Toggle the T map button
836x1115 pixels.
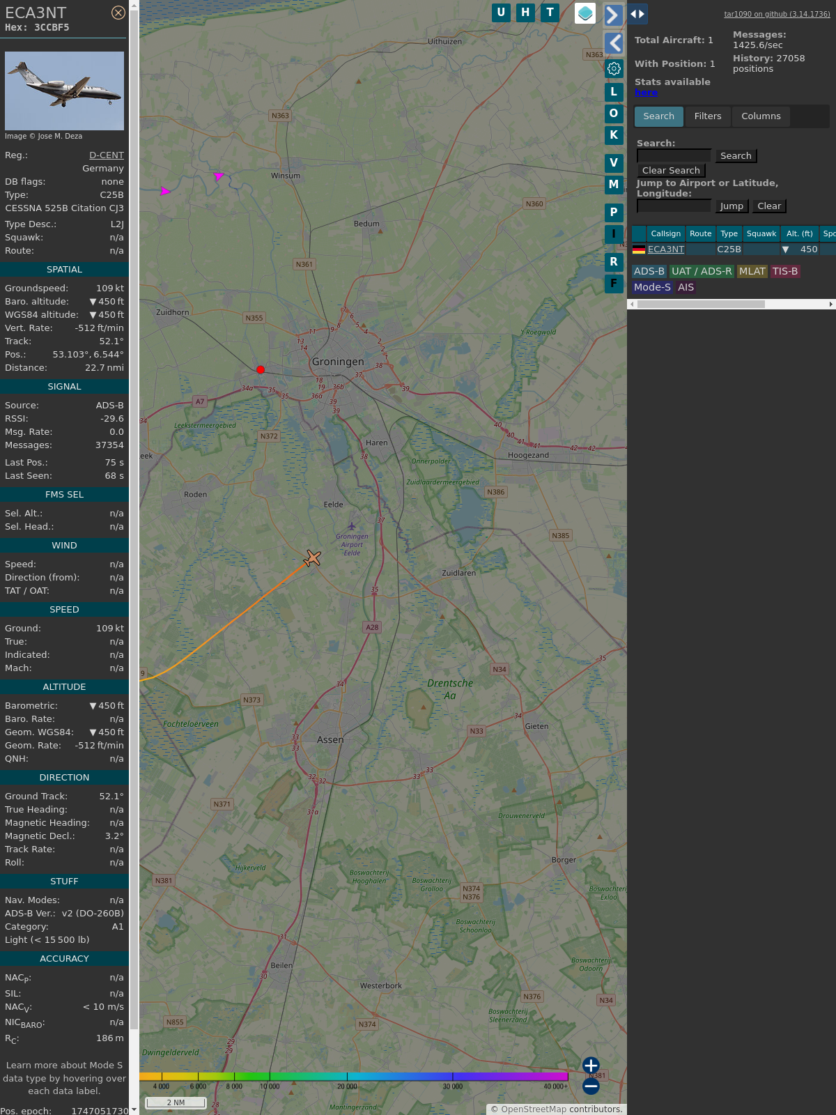[x=550, y=13]
